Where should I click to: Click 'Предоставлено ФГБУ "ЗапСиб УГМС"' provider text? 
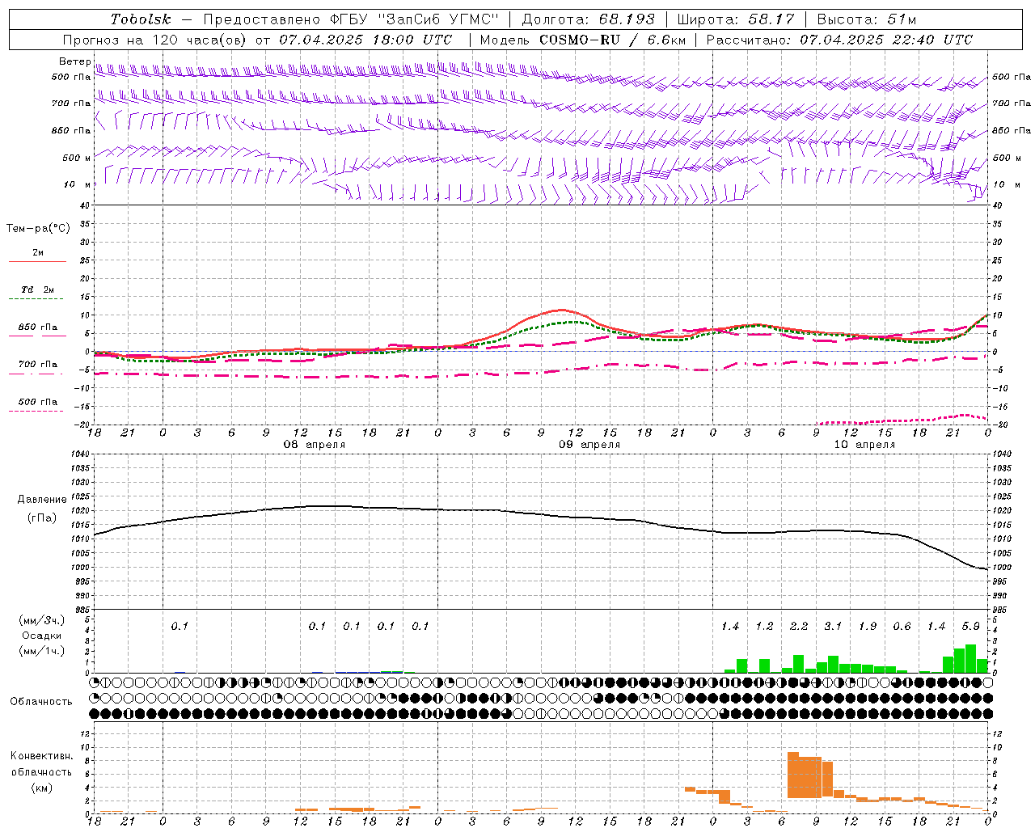(x=351, y=19)
